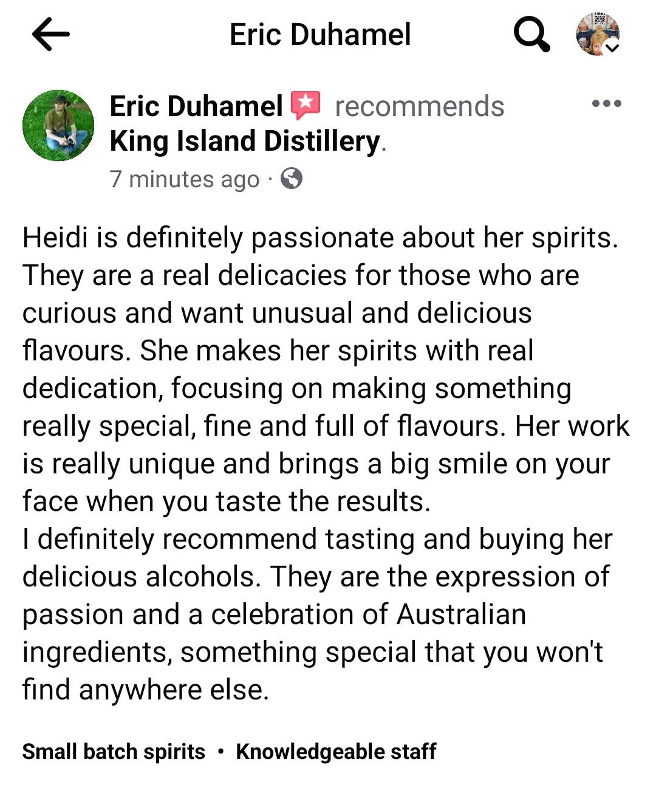Screen dimensions: 656x793
Task: Click the "recommends" text
Action: pos(419,105)
